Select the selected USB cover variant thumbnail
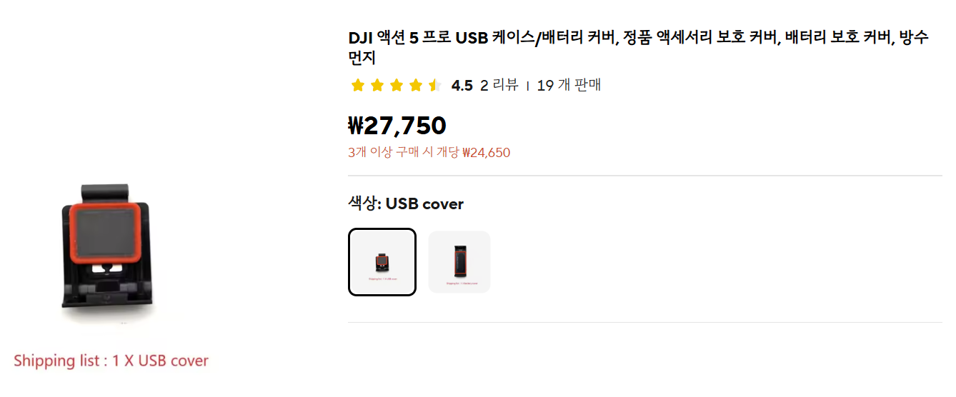This screenshot has width=956, height=397. [x=382, y=262]
